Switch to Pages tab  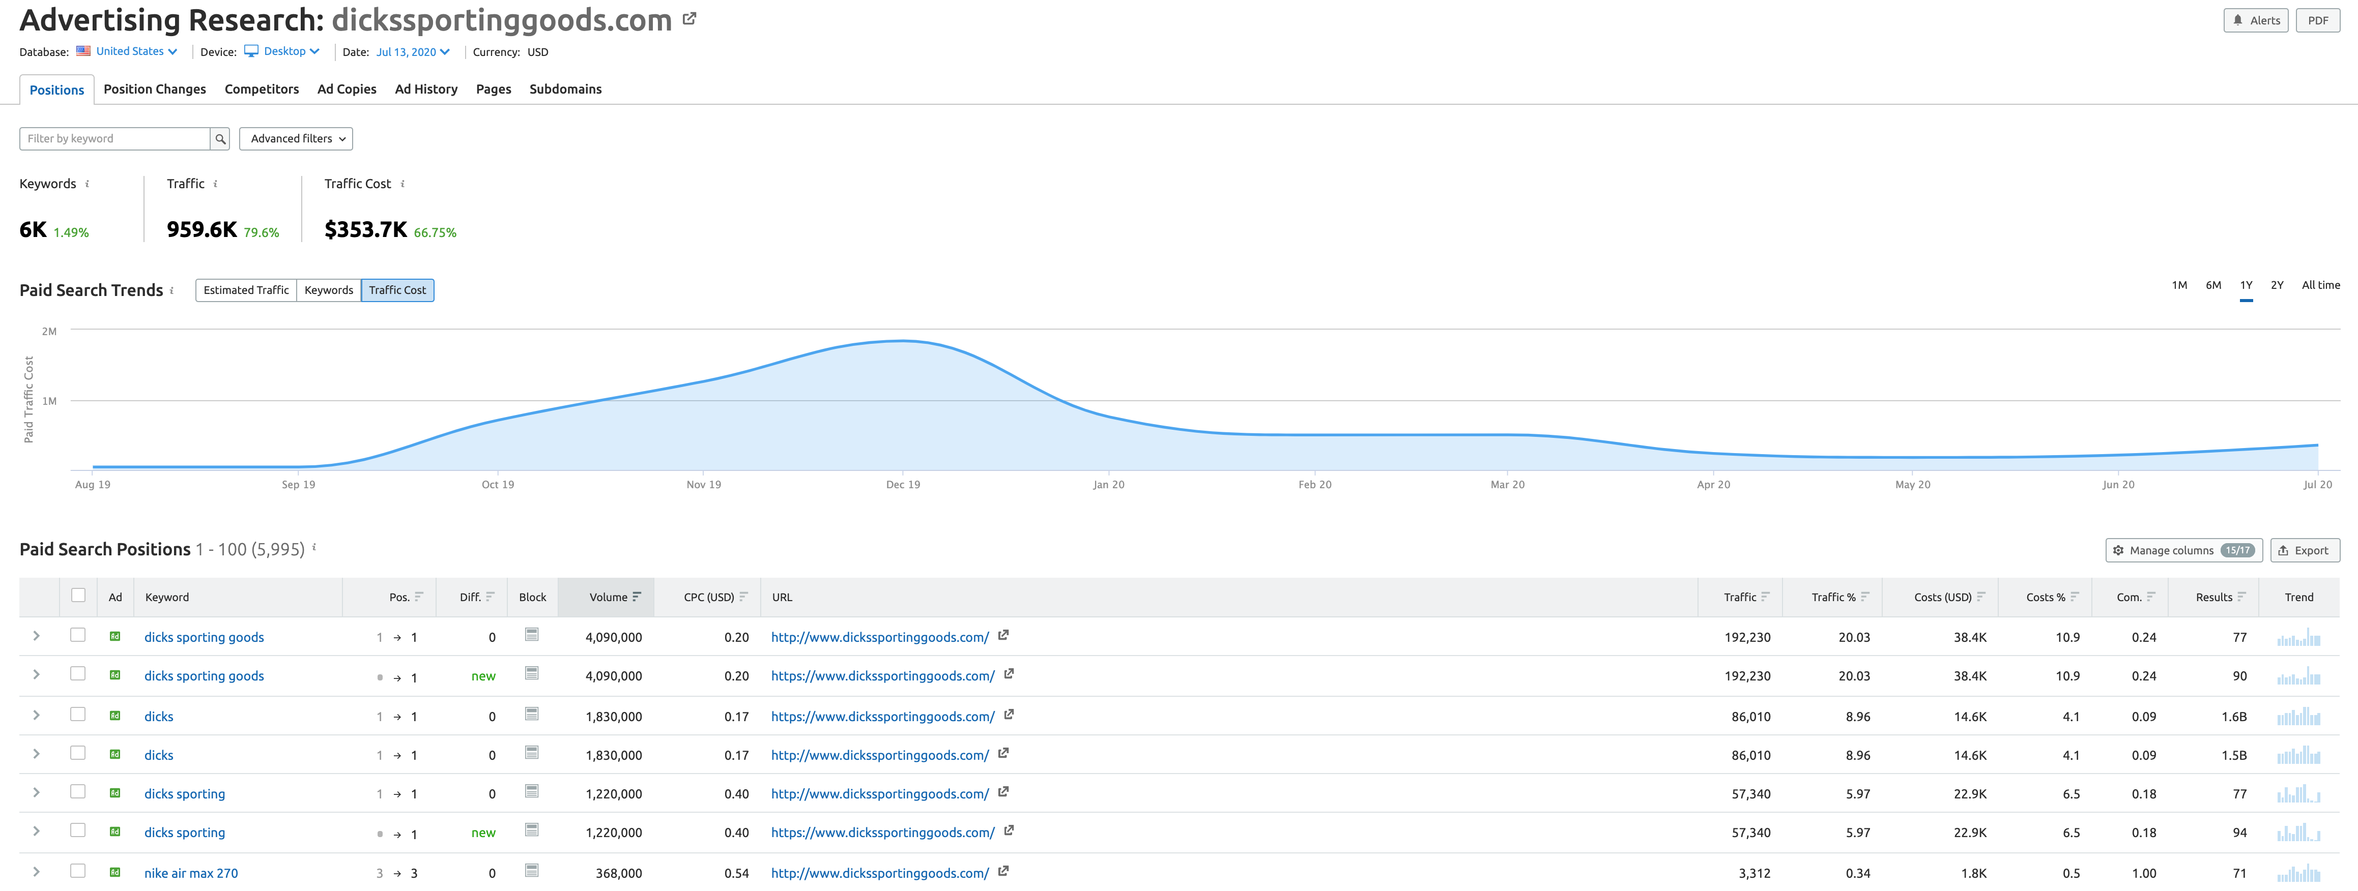[x=494, y=90]
